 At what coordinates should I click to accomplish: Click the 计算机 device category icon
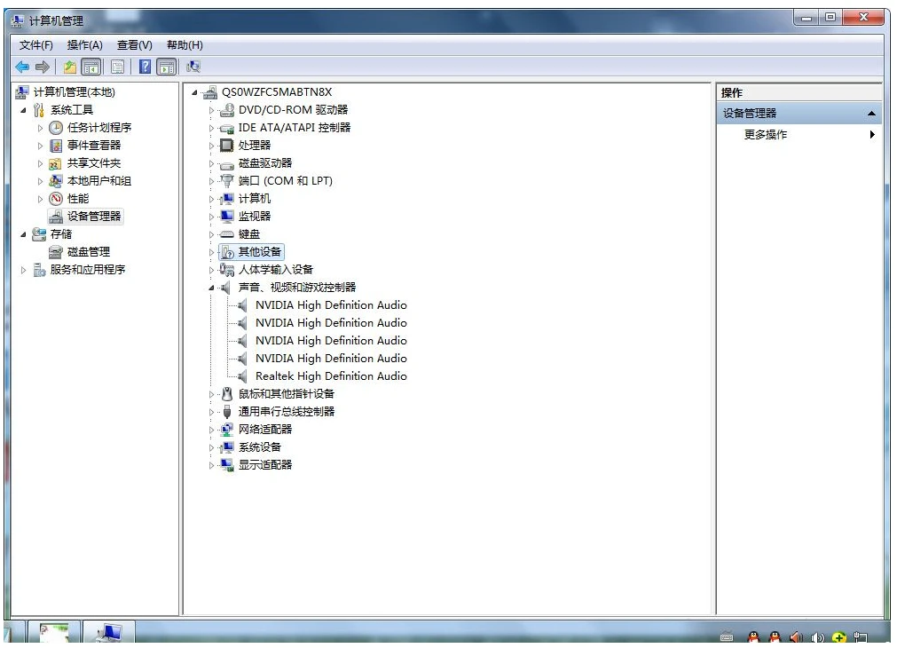(227, 199)
